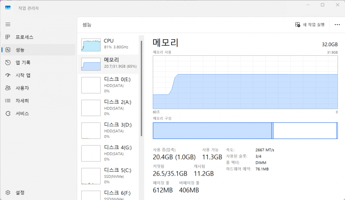This screenshot has width=345, height=200.
Task: Click the 메모리 사용 usage graph
Action: pos(245,82)
